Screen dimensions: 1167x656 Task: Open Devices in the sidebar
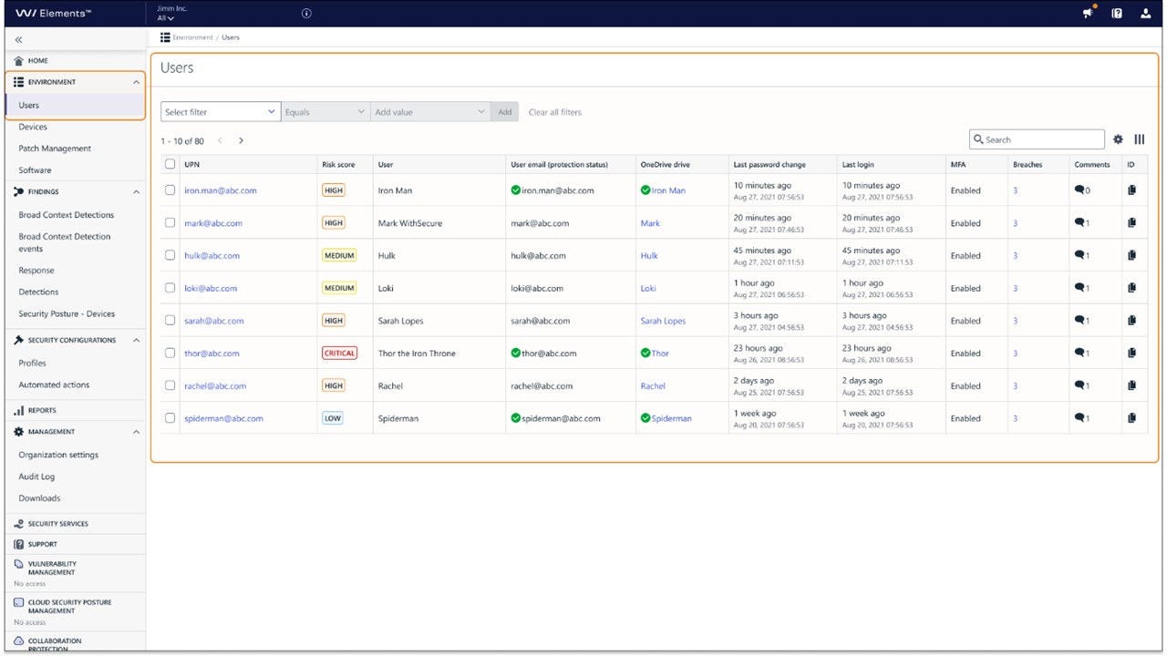pos(33,127)
